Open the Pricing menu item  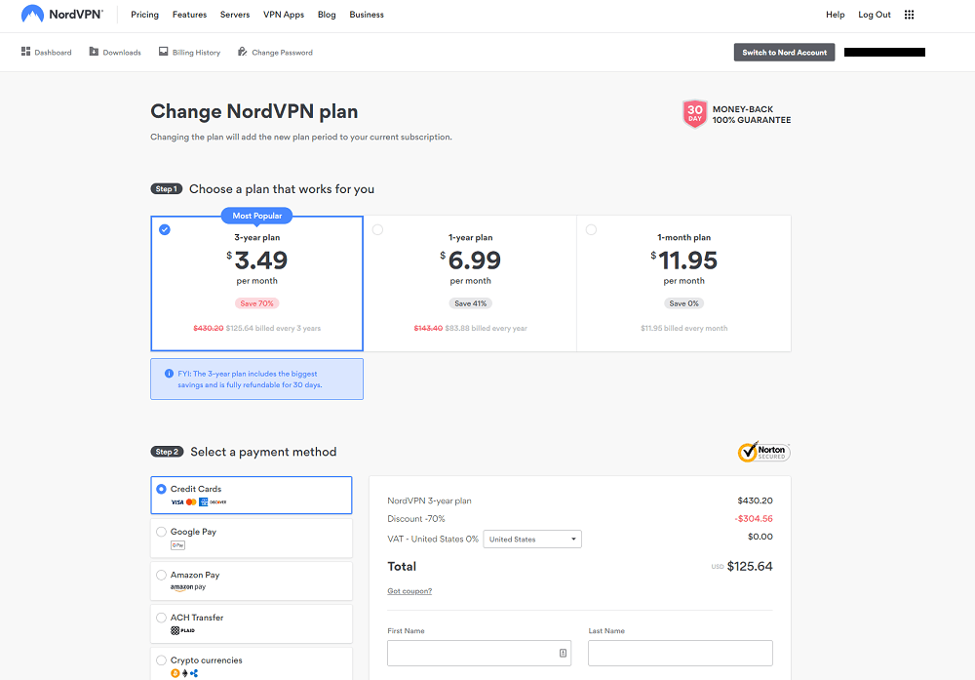tap(145, 15)
